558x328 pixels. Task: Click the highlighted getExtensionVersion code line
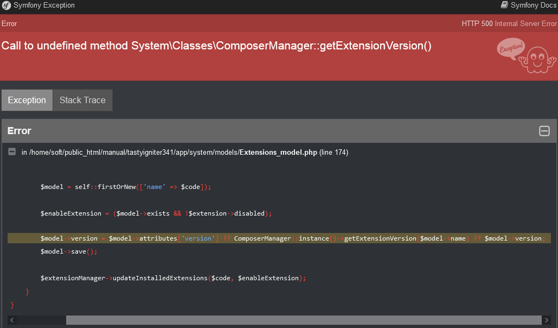pyautogui.click(x=279, y=238)
